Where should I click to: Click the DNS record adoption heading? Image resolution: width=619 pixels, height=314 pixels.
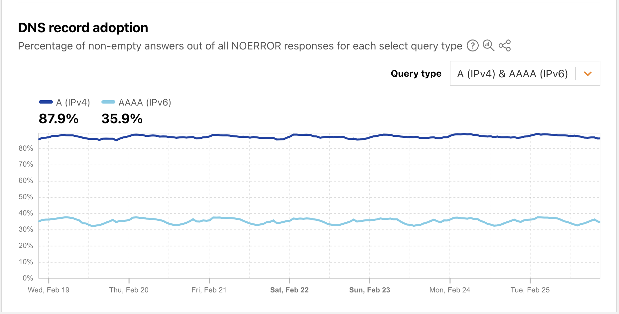(83, 28)
